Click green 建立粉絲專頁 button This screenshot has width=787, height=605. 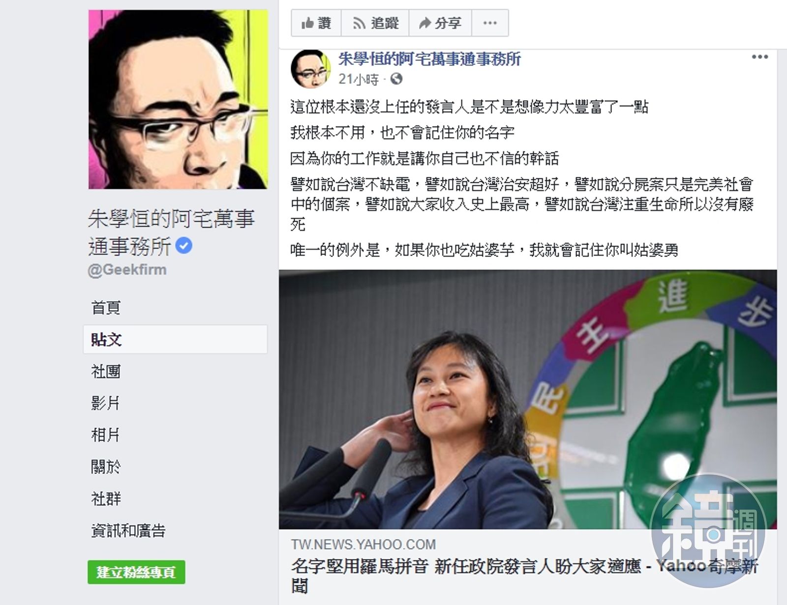tap(136, 572)
